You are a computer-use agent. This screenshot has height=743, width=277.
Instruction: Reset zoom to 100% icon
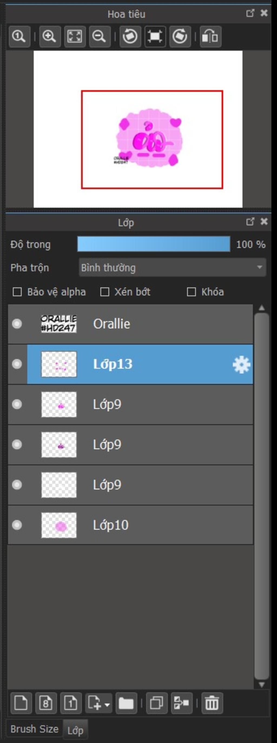(x=19, y=36)
